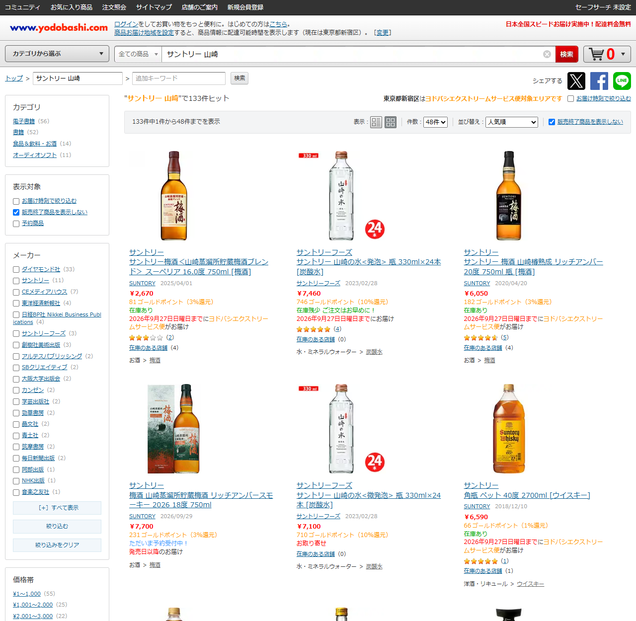
Task: Open the 食品&飲料・お酒 category
Action: pyautogui.click(x=35, y=144)
